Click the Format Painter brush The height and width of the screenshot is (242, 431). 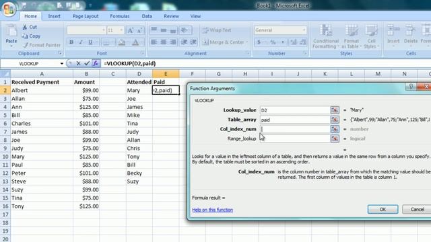pos(26,45)
